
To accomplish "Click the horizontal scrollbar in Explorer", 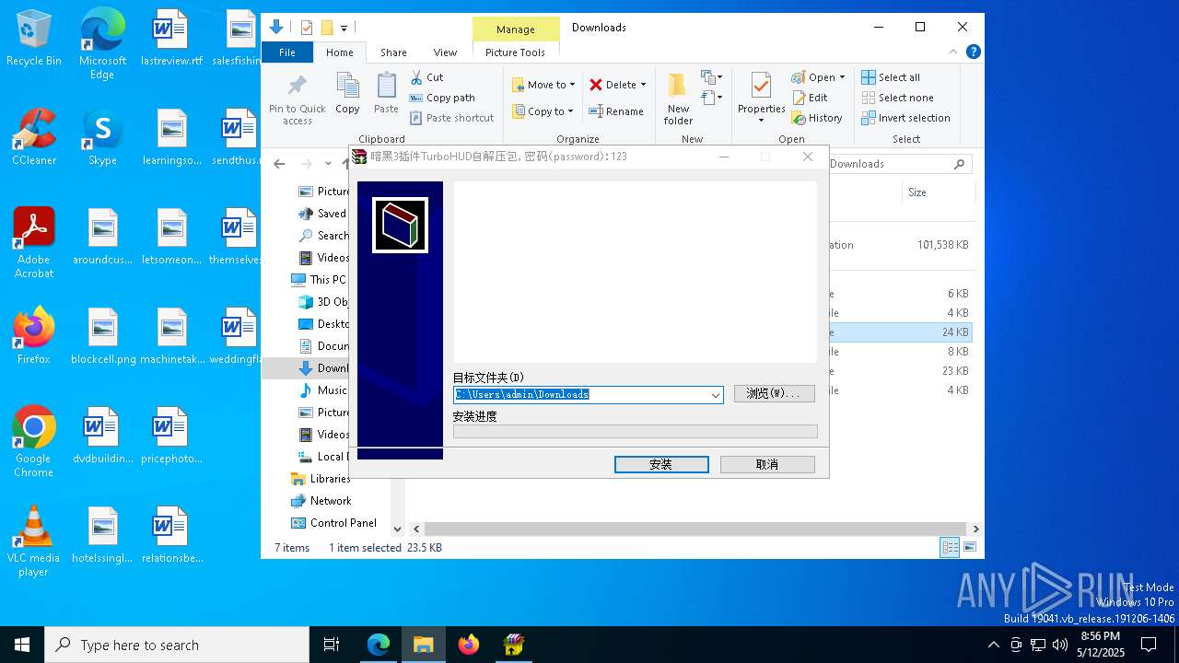I will tap(695, 529).
